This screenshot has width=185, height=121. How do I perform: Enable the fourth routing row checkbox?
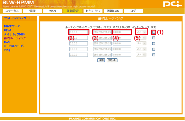[x=154, y=49]
